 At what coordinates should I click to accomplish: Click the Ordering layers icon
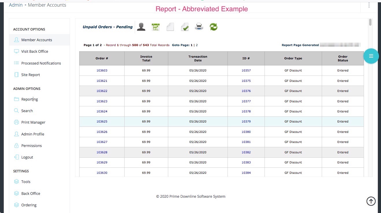(x=16, y=205)
